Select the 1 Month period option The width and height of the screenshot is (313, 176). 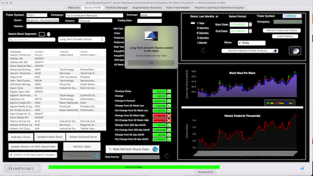pyautogui.click(x=202, y=43)
